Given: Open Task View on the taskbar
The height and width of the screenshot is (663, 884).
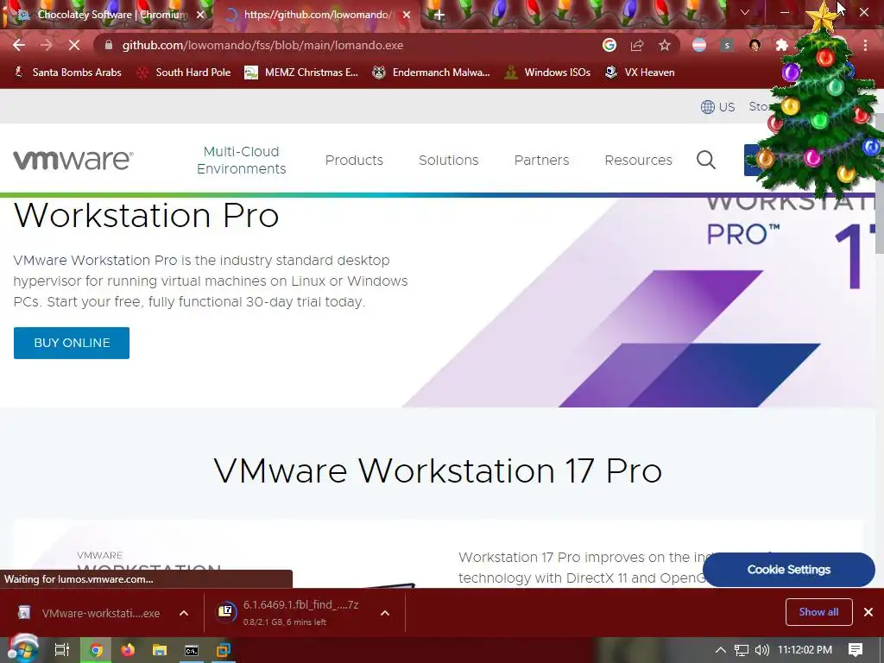Looking at the screenshot, I should pos(62,650).
